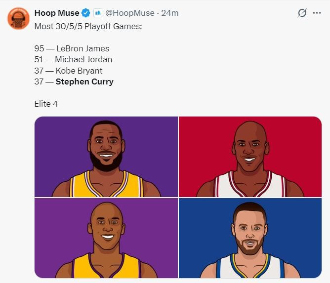Open the Stephen Curry cartoon image
Image resolution: width=330 pixels, height=283 pixels.
point(250,238)
